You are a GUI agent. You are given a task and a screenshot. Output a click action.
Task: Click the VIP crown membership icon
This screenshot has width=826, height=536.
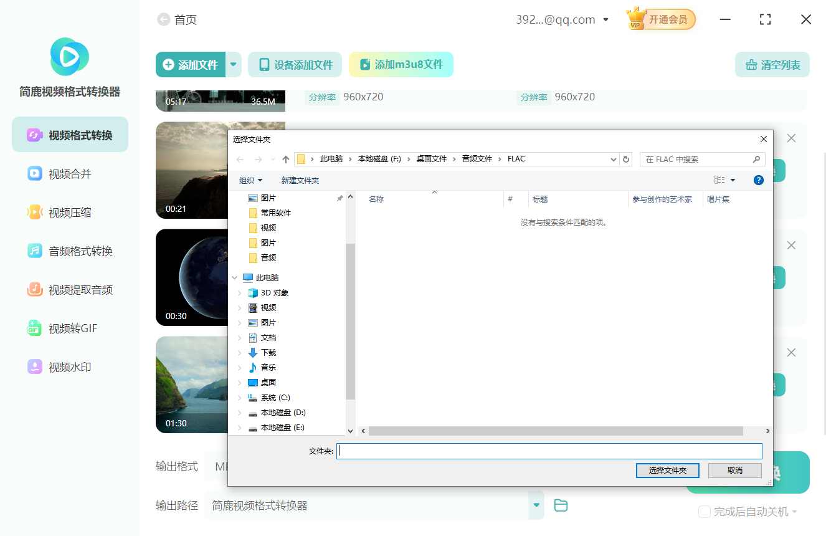pos(636,19)
